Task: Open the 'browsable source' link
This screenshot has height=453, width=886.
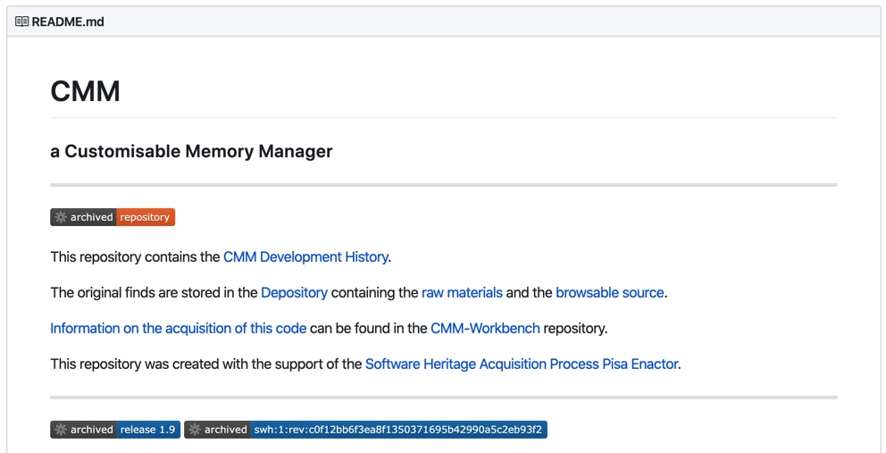Action: pos(610,292)
